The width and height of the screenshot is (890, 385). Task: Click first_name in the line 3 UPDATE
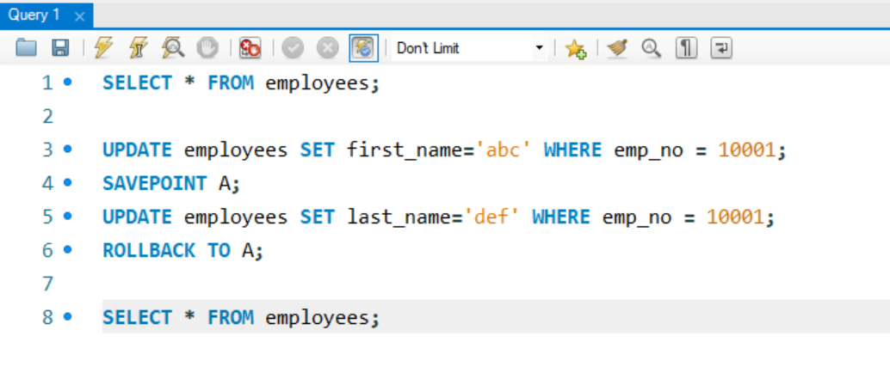[x=405, y=150]
